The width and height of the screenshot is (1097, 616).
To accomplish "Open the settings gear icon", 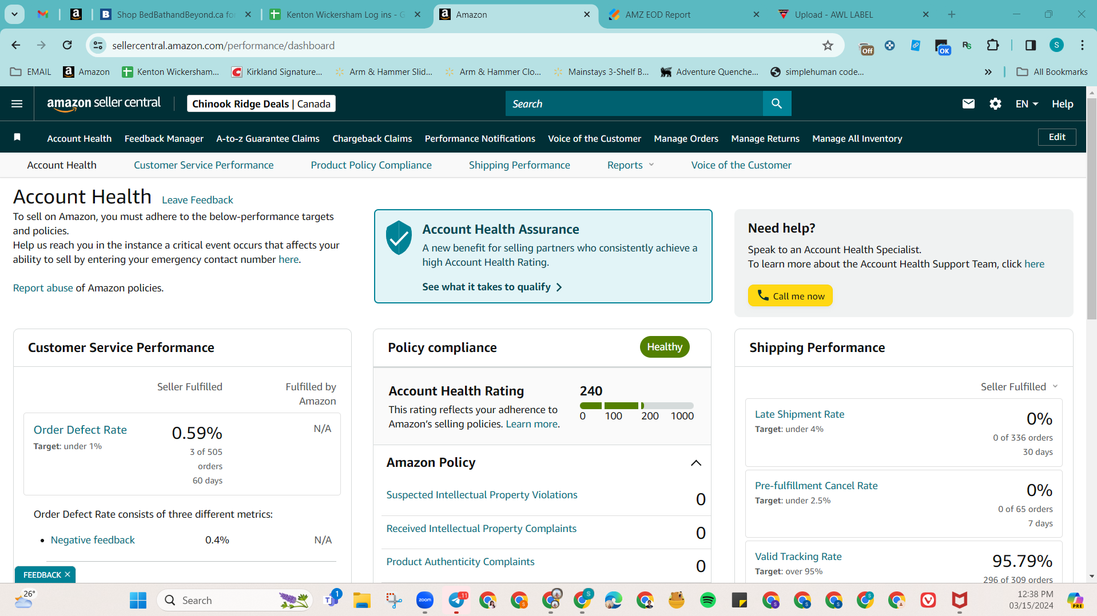I will 995,103.
